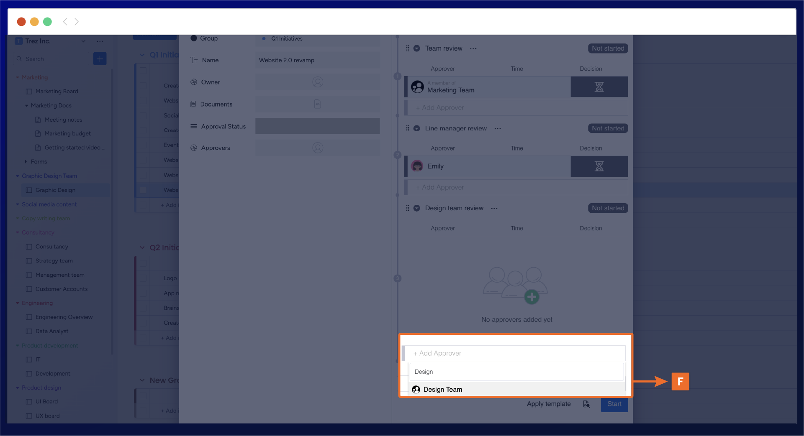Click the Start button

(614, 404)
